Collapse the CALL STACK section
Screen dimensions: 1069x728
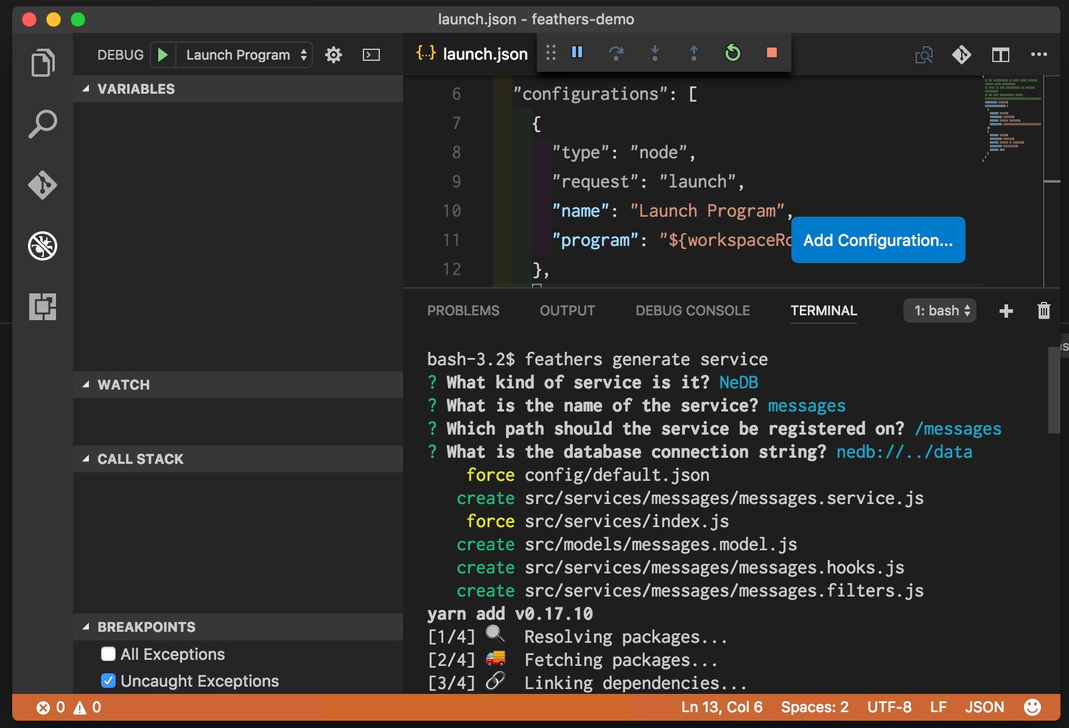[x=140, y=459]
